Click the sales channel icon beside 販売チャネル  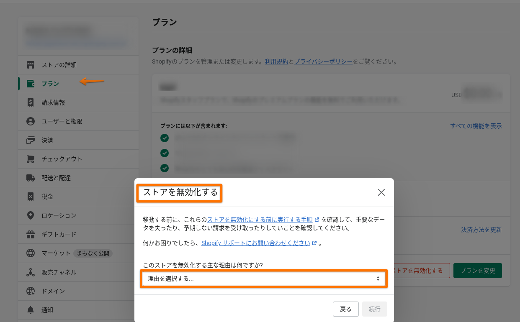30,272
